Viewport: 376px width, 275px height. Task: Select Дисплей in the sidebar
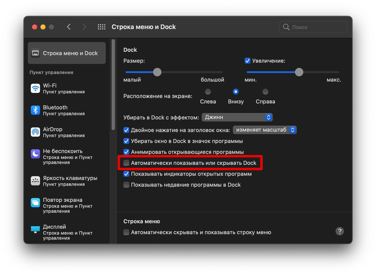click(x=67, y=232)
